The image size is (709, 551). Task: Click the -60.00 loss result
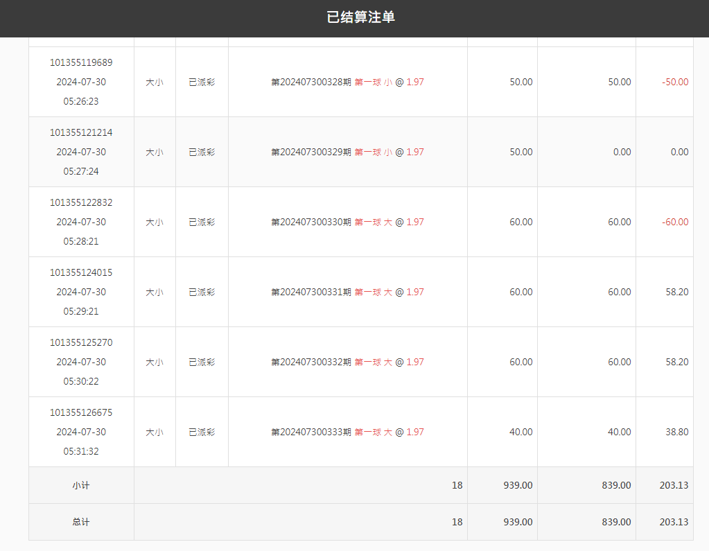point(675,222)
